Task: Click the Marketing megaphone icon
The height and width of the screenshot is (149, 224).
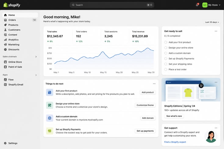Action: [5, 44]
